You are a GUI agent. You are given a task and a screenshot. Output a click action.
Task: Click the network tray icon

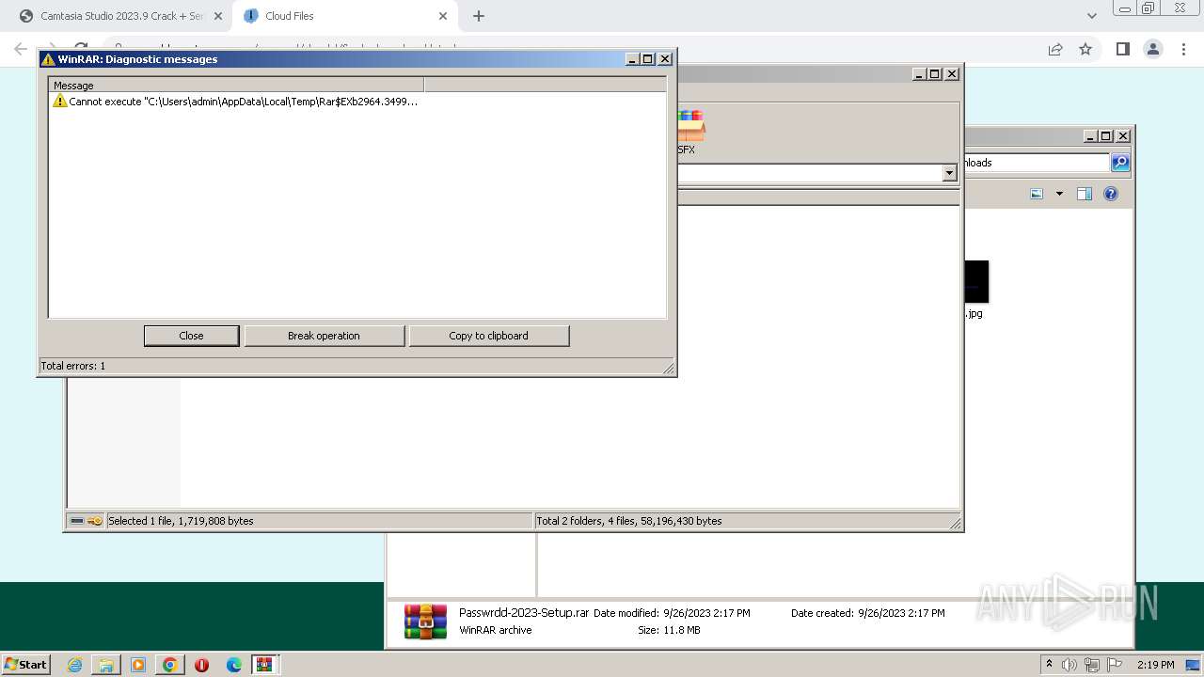point(1092,665)
